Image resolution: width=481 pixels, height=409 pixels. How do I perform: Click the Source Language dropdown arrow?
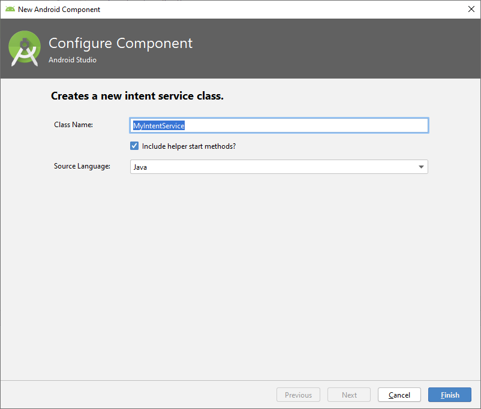pyautogui.click(x=421, y=167)
